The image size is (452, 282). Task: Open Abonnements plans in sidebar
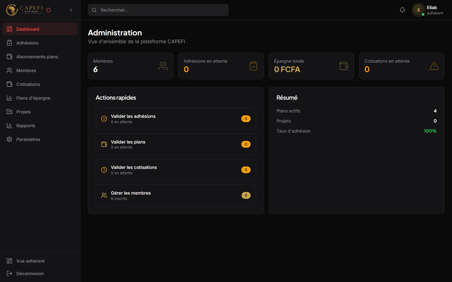[40, 56]
